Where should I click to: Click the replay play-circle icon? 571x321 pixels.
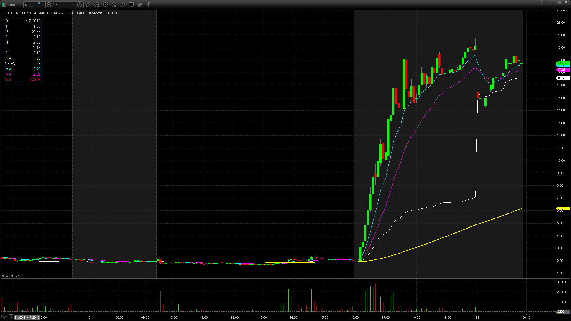click(105, 5)
